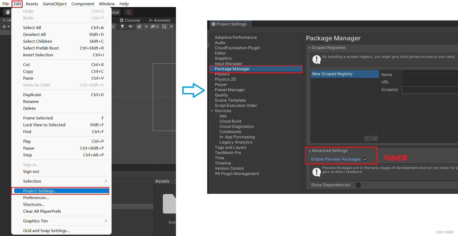Open the scene effects dropdown arrow
This screenshot has width=458, height=236.
[x=146, y=26]
